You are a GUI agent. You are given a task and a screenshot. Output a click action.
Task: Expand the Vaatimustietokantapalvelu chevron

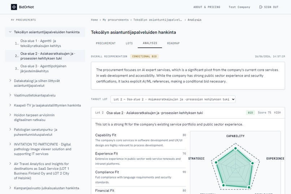click(x=10, y=95)
